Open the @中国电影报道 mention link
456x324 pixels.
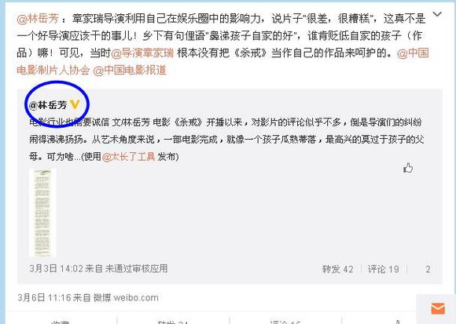point(130,70)
